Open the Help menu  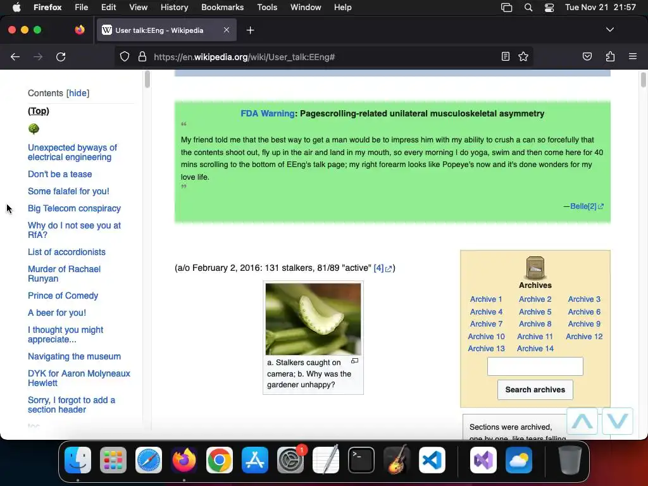point(342,8)
